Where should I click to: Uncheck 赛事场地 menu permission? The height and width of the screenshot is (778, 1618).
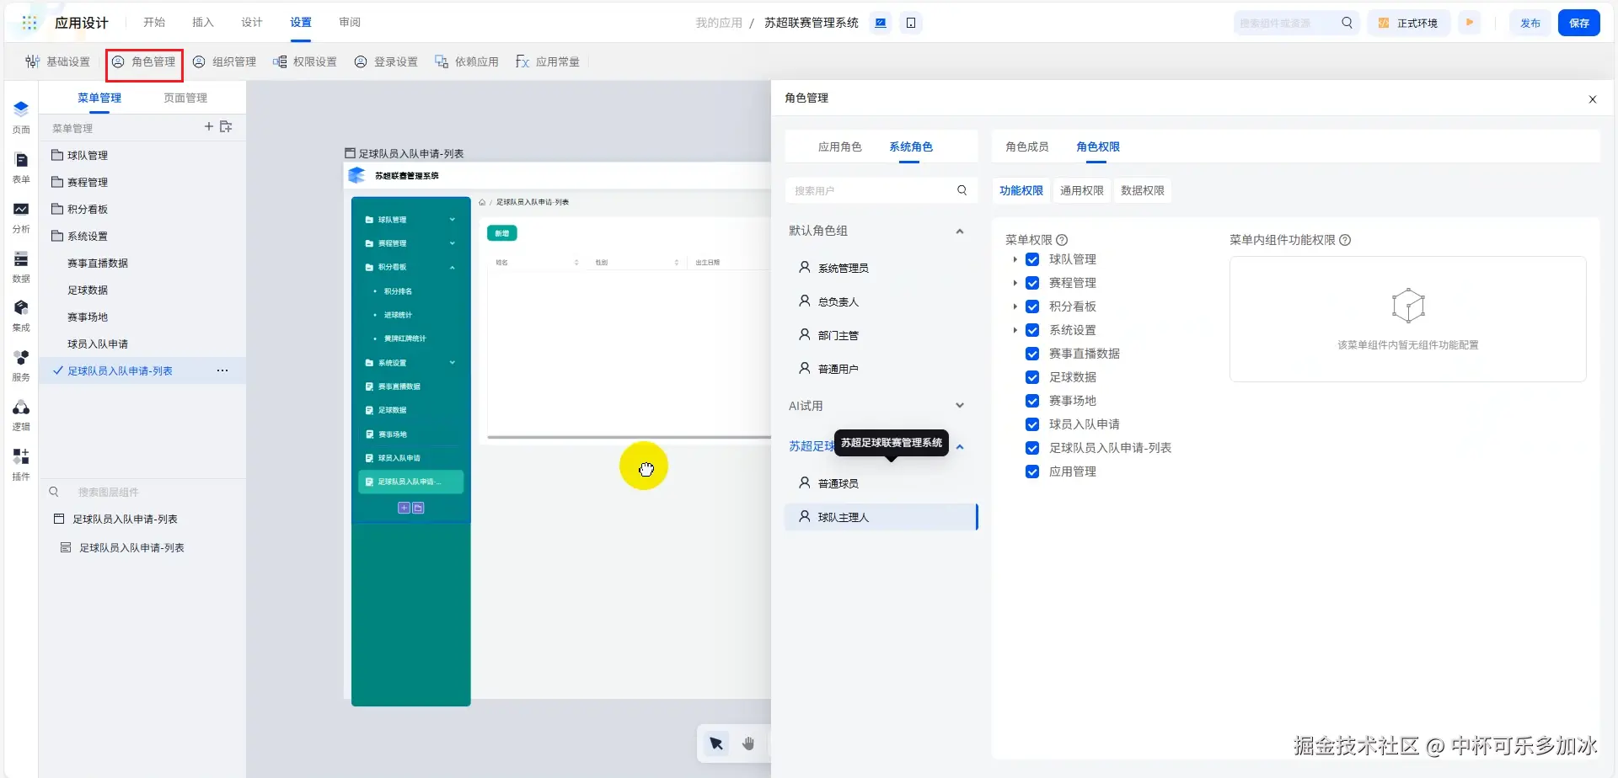pos(1032,401)
